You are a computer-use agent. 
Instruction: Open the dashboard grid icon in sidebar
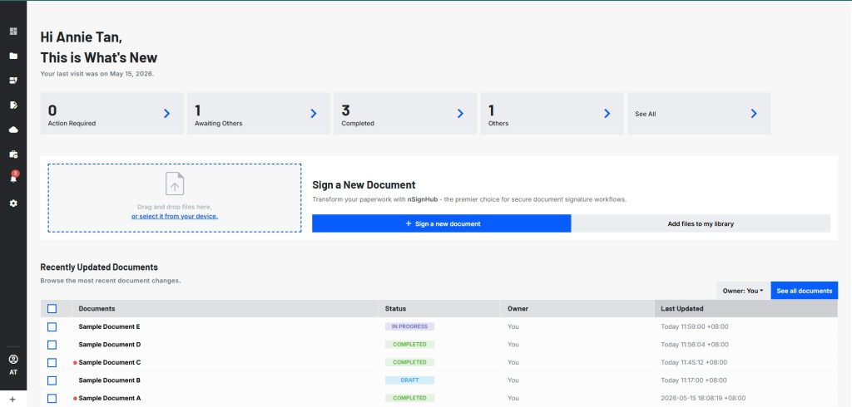[x=13, y=32]
